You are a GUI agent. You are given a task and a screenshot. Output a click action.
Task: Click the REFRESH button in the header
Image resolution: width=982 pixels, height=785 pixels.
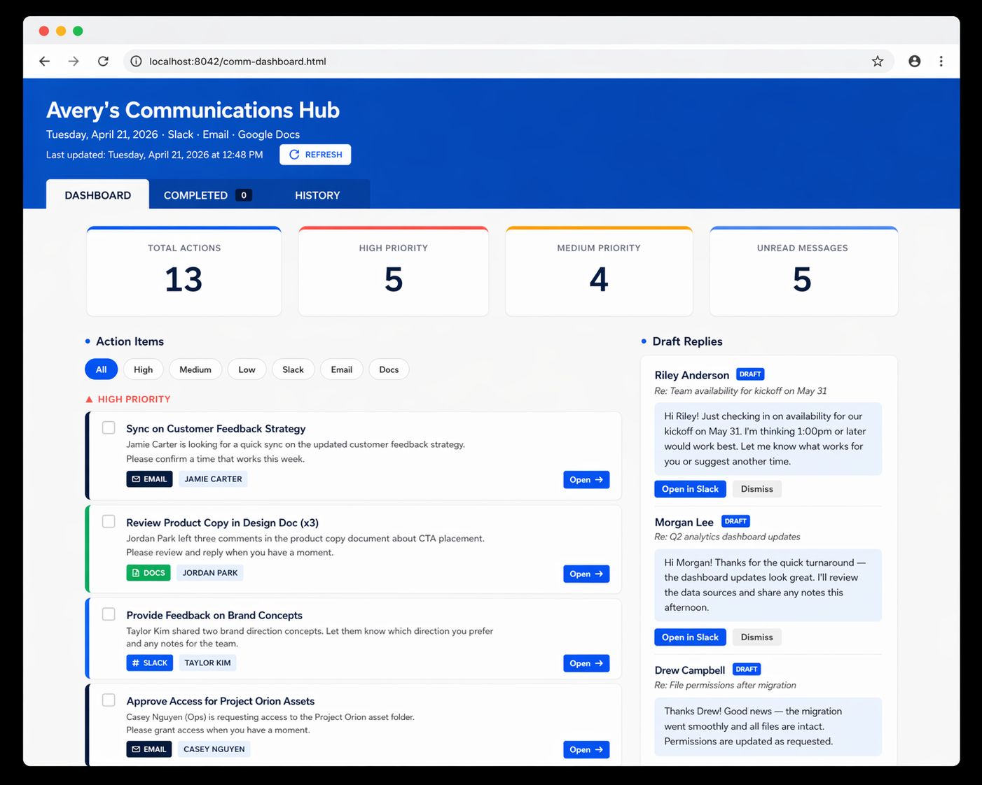click(x=315, y=154)
